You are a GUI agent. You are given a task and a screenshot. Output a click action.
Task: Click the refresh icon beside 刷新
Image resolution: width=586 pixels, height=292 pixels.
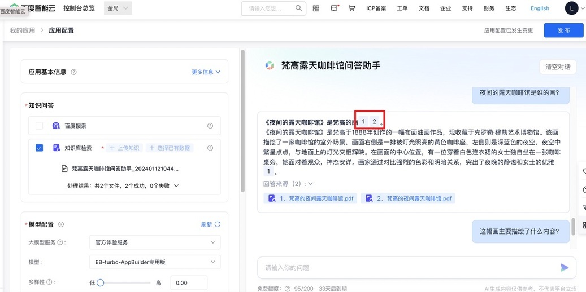click(218, 224)
